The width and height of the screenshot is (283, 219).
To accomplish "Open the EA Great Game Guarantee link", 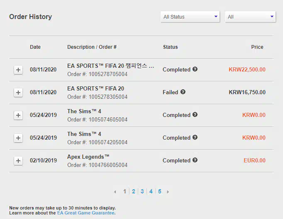I will pos(86,213).
